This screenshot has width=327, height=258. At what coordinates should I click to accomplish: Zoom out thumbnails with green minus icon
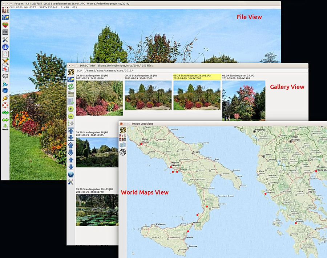(x=71, y=116)
